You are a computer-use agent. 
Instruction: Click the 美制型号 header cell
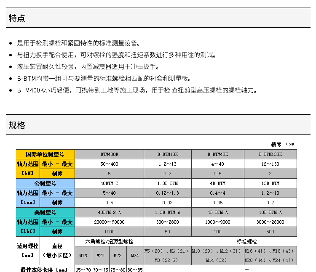coord(46,212)
